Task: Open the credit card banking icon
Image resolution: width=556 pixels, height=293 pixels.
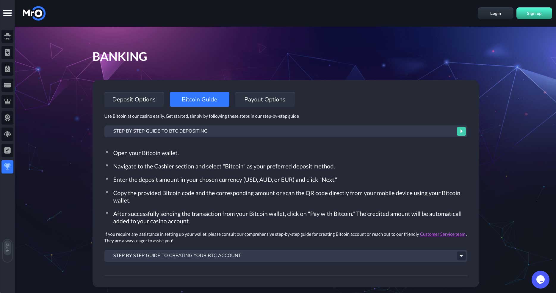Action: tap(7, 85)
